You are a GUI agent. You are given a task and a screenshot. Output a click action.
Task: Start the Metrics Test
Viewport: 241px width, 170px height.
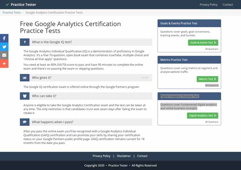[207, 79]
